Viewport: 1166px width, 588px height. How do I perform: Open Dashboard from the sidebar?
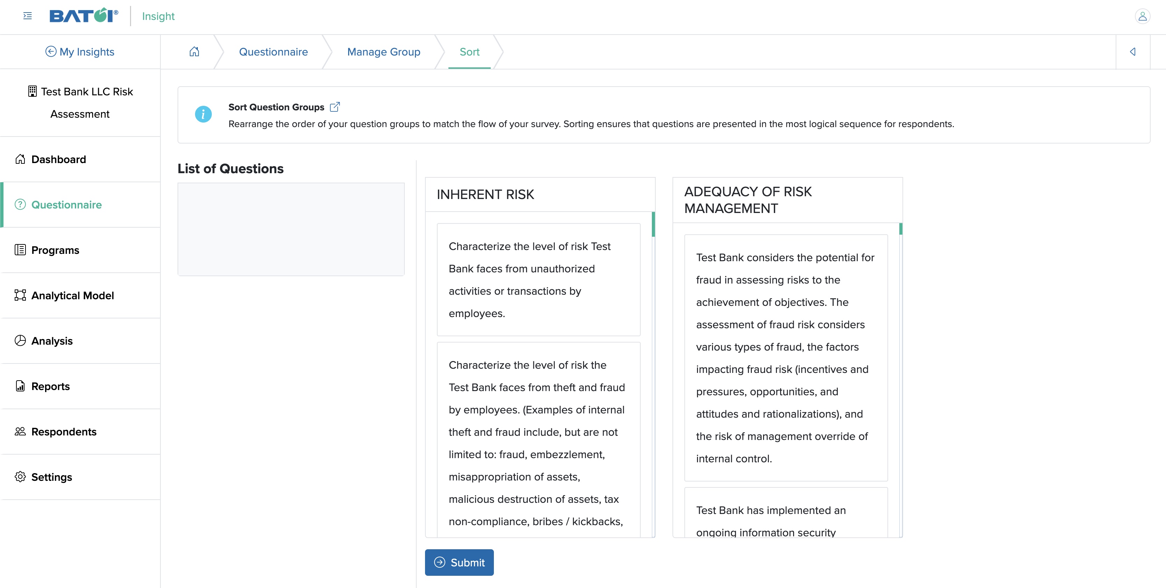coord(81,159)
